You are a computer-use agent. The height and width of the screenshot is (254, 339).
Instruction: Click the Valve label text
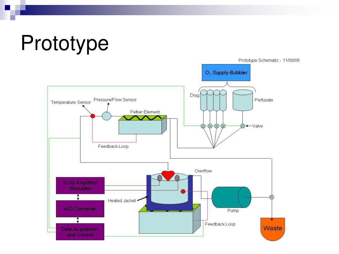258,126
